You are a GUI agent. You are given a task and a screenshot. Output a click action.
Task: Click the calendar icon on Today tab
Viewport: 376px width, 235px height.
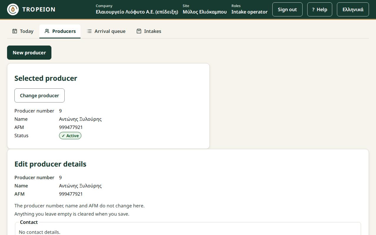point(15,31)
